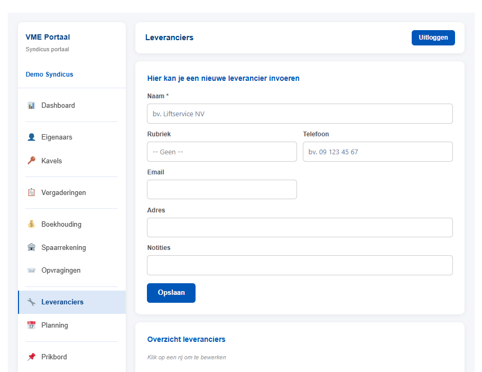Image resolution: width=482 pixels, height=372 pixels.
Task: Focus the Naam input field
Action: [x=300, y=114]
